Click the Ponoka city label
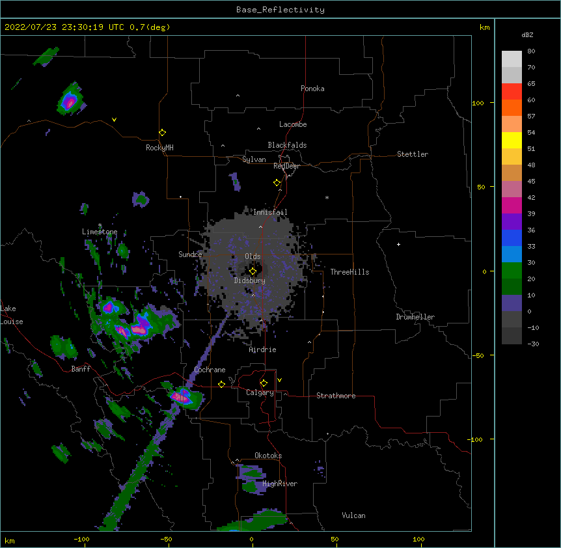The height and width of the screenshot is (548, 561). pyautogui.click(x=312, y=89)
